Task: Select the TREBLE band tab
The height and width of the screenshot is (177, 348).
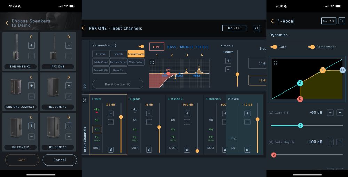Action: pos(202,47)
